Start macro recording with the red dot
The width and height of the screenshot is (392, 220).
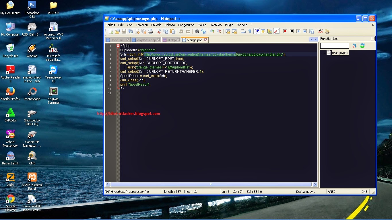pos(285,31)
